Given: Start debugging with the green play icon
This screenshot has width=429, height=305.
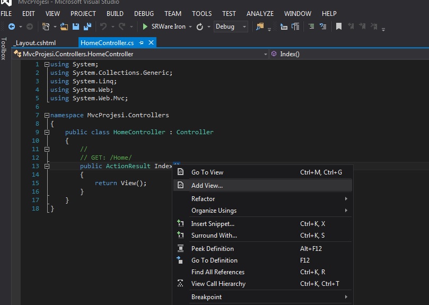Looking at the screenshot, I should (145, 27).
